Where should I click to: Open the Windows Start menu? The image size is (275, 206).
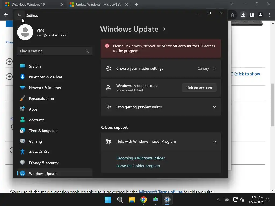pos(108,200)
